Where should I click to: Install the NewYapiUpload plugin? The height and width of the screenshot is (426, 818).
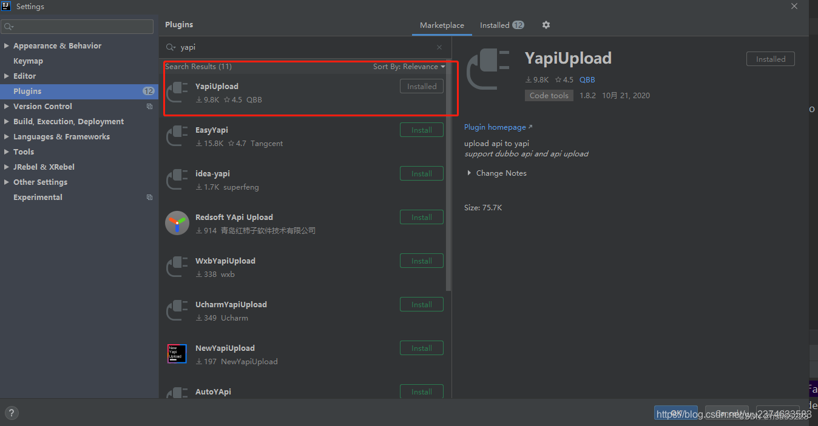(x=422, y=348)
